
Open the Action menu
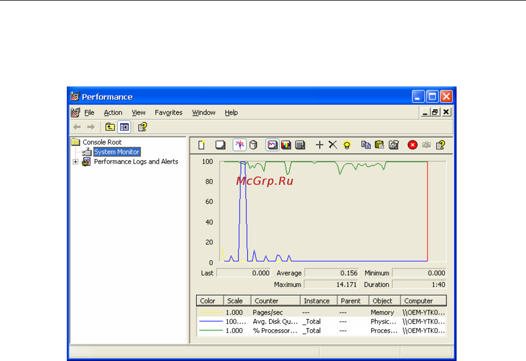pos(113,112)
